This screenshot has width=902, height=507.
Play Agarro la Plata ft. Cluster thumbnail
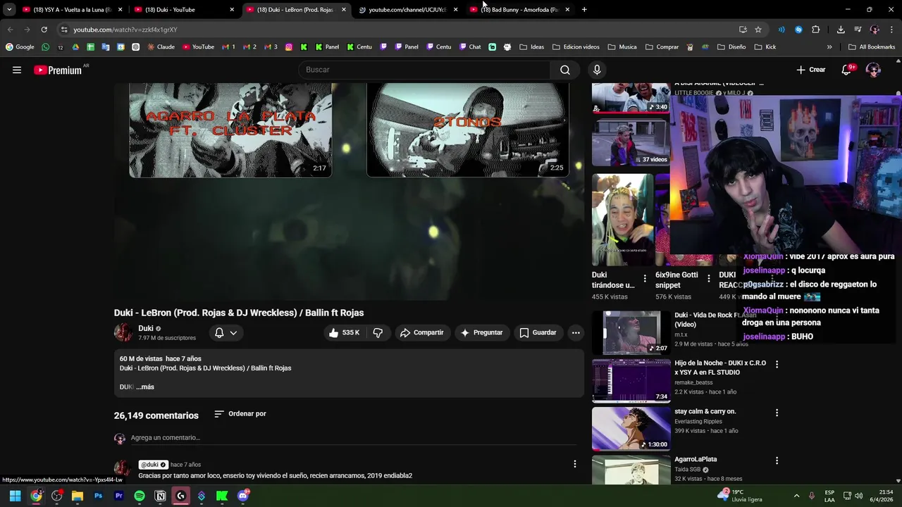click(230, 130)
